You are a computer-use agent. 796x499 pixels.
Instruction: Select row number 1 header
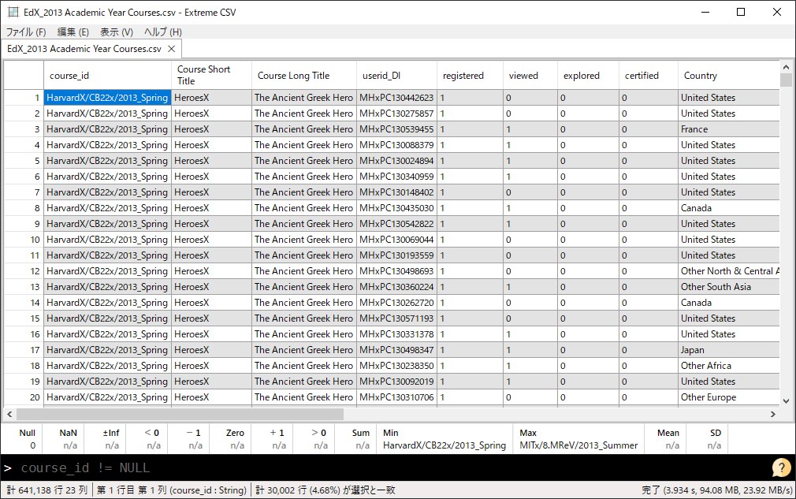[x=24, y=98]
